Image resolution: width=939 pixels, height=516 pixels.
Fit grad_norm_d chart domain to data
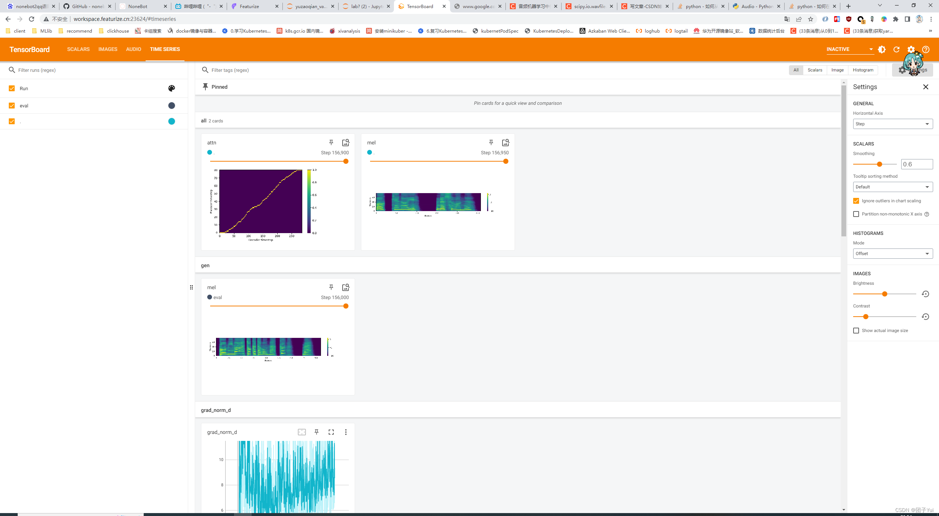302,432
